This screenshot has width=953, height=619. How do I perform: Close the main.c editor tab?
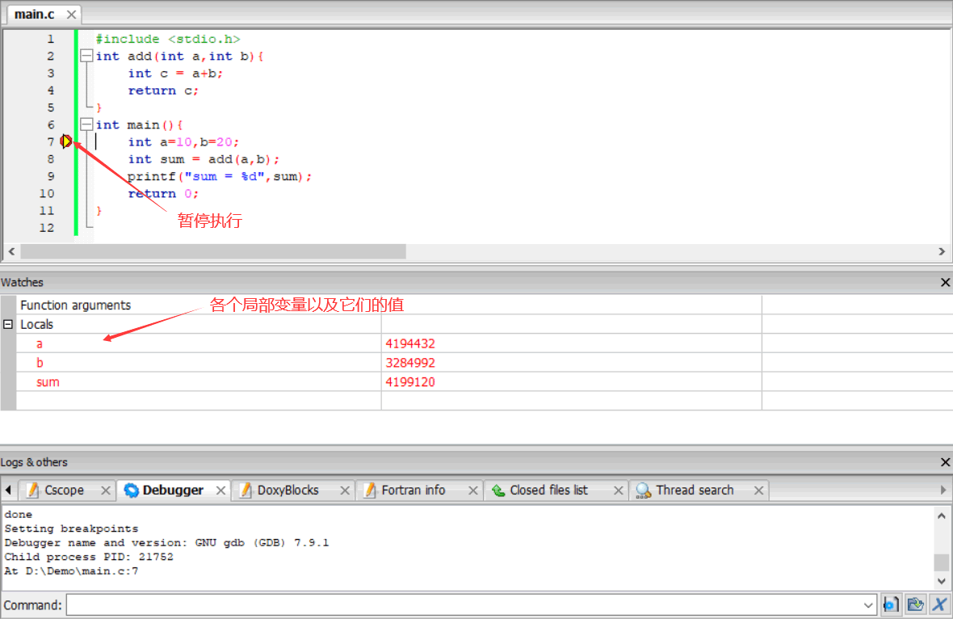[x=71, y=14]
